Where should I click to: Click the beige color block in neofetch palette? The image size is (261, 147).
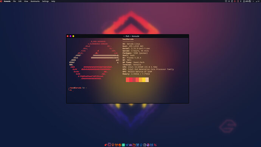[147, 80]
